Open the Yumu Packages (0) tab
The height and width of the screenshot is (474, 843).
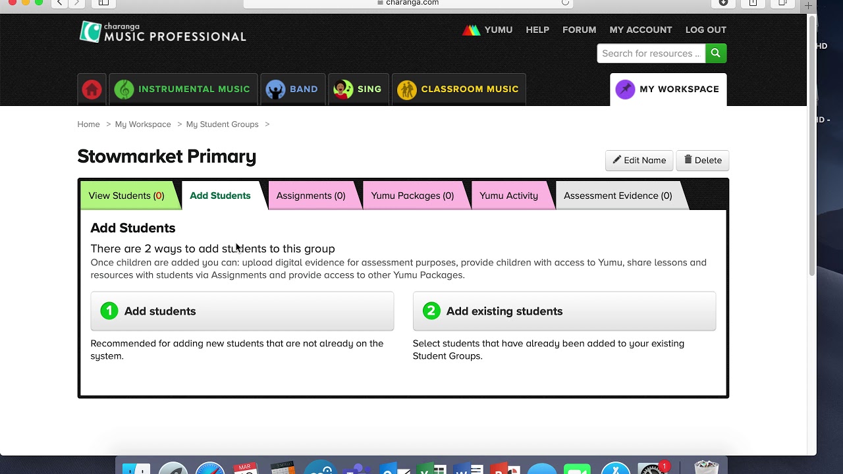412,196
